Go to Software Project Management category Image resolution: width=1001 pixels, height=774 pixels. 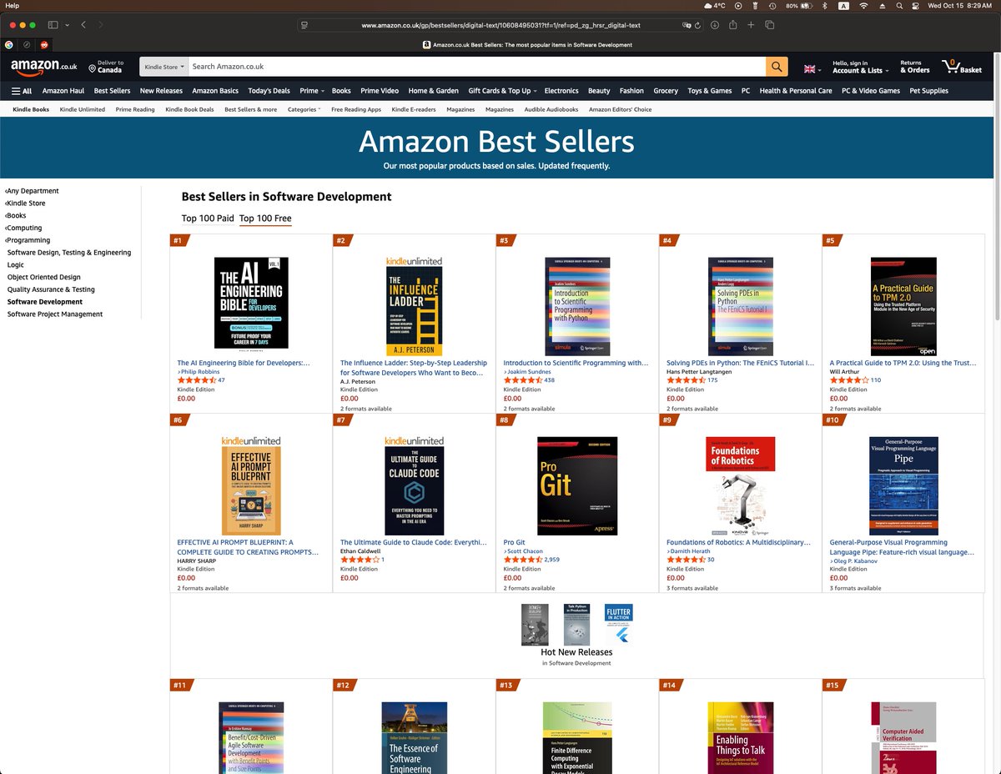coord(55,314)
